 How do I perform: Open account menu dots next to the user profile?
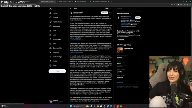[66, 101]
